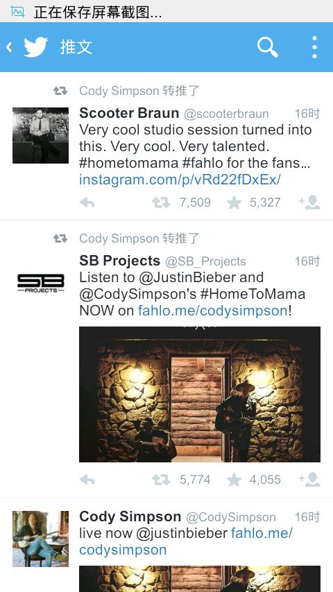This screenshot has width=333, height=592.
Task: Follow SB Projects via add-person icon
Action: [309, 480]
